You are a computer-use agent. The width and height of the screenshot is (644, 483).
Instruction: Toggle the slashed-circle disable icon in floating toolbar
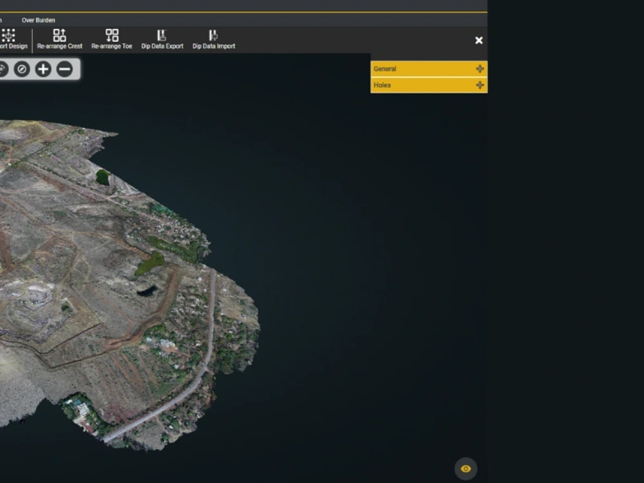[22, 69]
